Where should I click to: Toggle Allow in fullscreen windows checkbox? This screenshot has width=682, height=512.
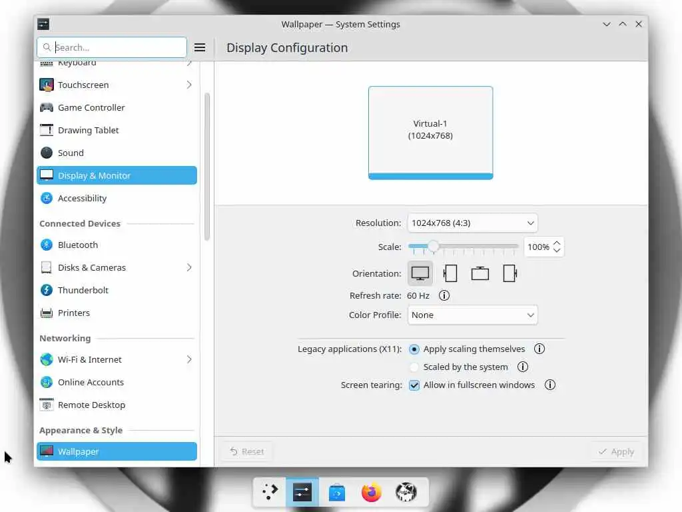point(414,385)
